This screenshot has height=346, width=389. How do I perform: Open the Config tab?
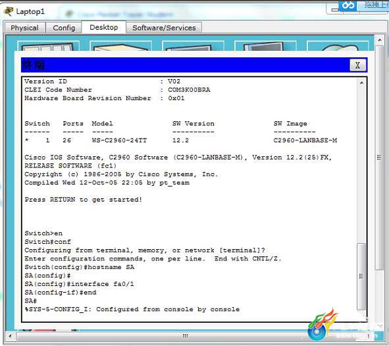coord(64,28)
